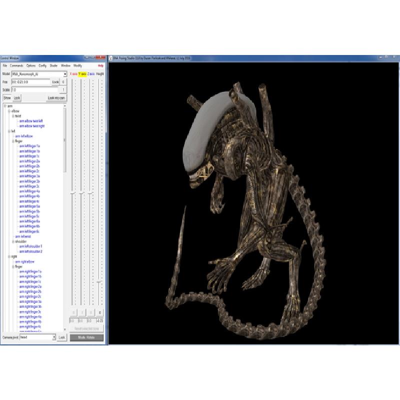The image size is (400, 400).
Task: Select bone arm elbow twist left
Action: (x=31, y=121)
